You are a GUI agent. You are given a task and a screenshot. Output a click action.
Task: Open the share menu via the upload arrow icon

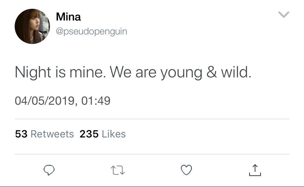(255, 170)
